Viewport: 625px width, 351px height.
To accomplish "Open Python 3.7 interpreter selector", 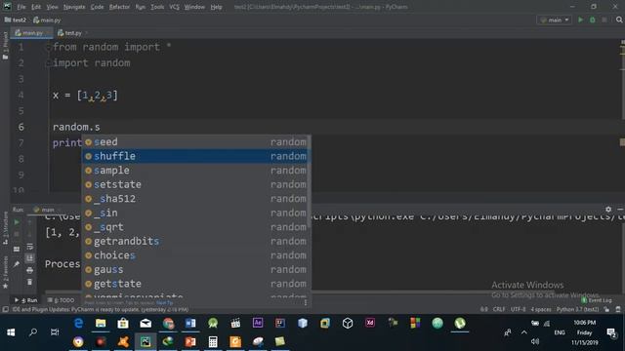I will (x=577, y=309).
